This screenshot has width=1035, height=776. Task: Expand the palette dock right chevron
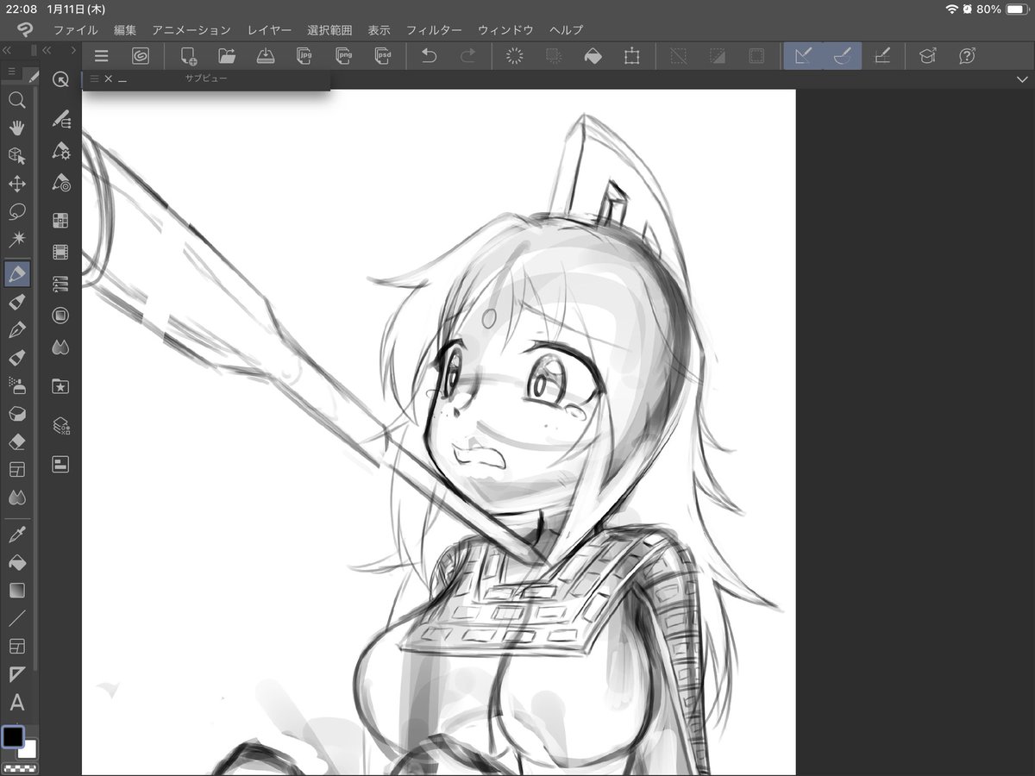(74, 50)
